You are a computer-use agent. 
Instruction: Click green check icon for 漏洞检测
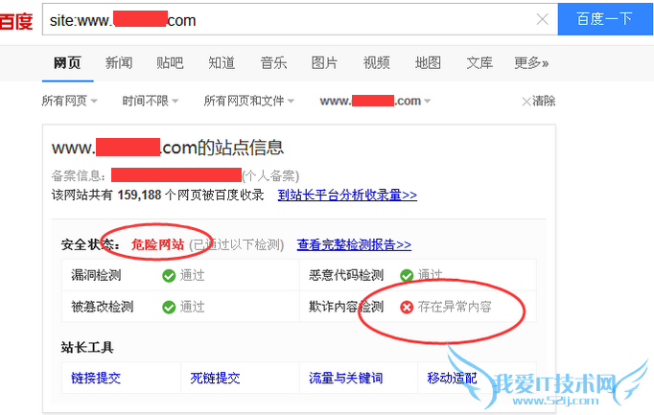[169, 275]
